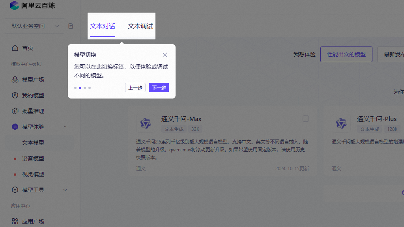Click the 下一步 button in the guide
Image resolution: width=404 pixels, height=227 pixels.
[159, 87]
